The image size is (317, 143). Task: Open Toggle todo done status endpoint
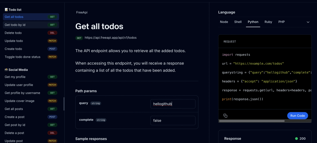(31, 57)
